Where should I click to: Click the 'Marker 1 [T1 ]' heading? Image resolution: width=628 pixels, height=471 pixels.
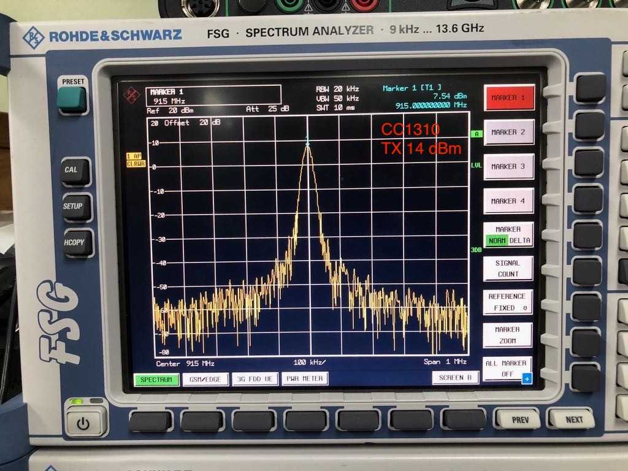click(x=412, y=88)
